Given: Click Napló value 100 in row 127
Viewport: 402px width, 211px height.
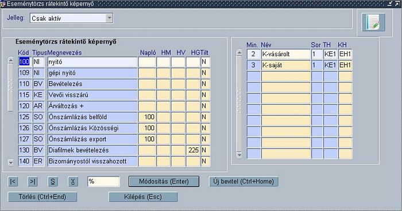Looking at the screenshot, I should point(147,139).
